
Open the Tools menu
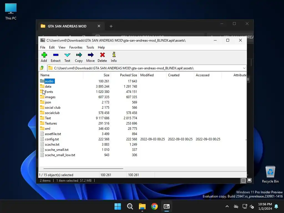click(90, 47)
